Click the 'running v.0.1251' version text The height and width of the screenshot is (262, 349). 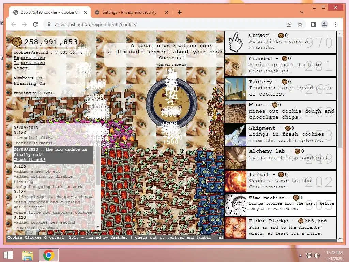33,93
